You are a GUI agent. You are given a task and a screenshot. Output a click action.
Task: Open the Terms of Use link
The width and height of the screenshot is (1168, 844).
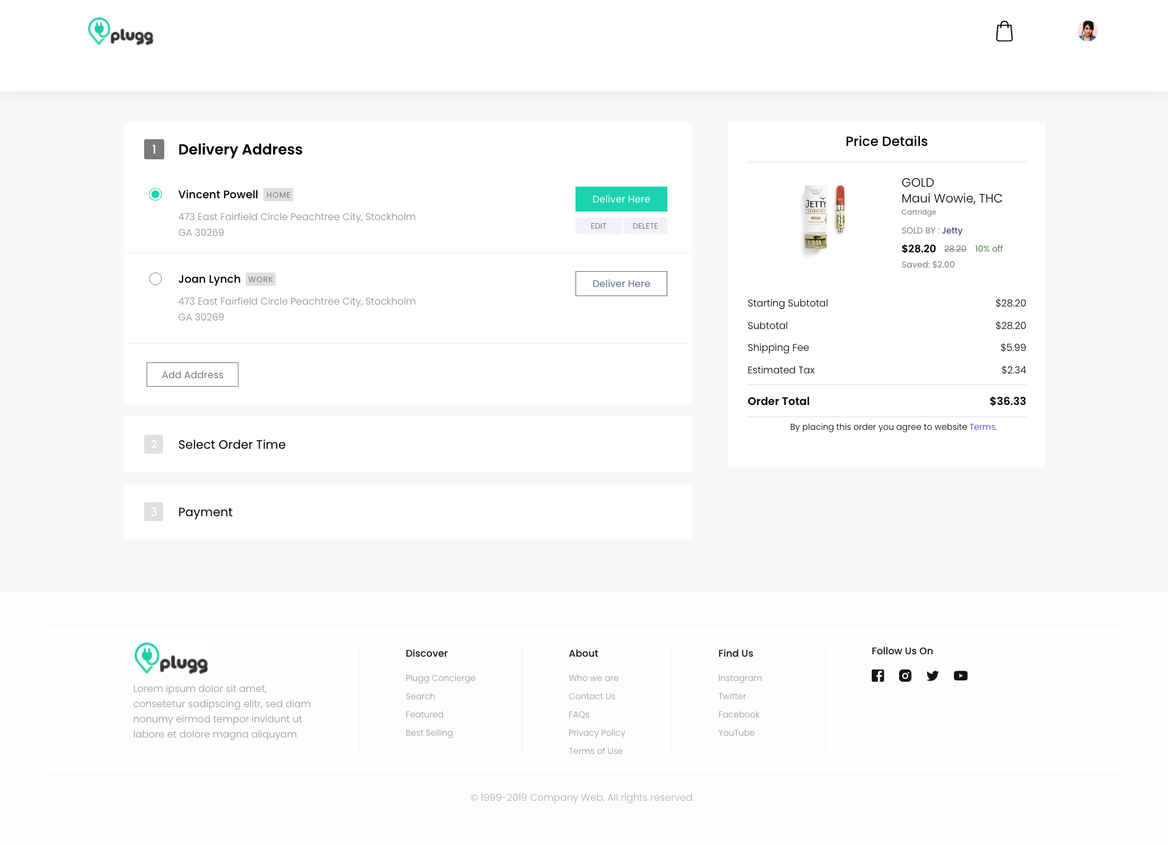point(596,751)
